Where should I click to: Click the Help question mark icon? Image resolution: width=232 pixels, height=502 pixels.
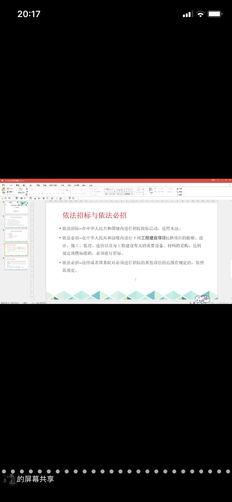tap(218, 180)
